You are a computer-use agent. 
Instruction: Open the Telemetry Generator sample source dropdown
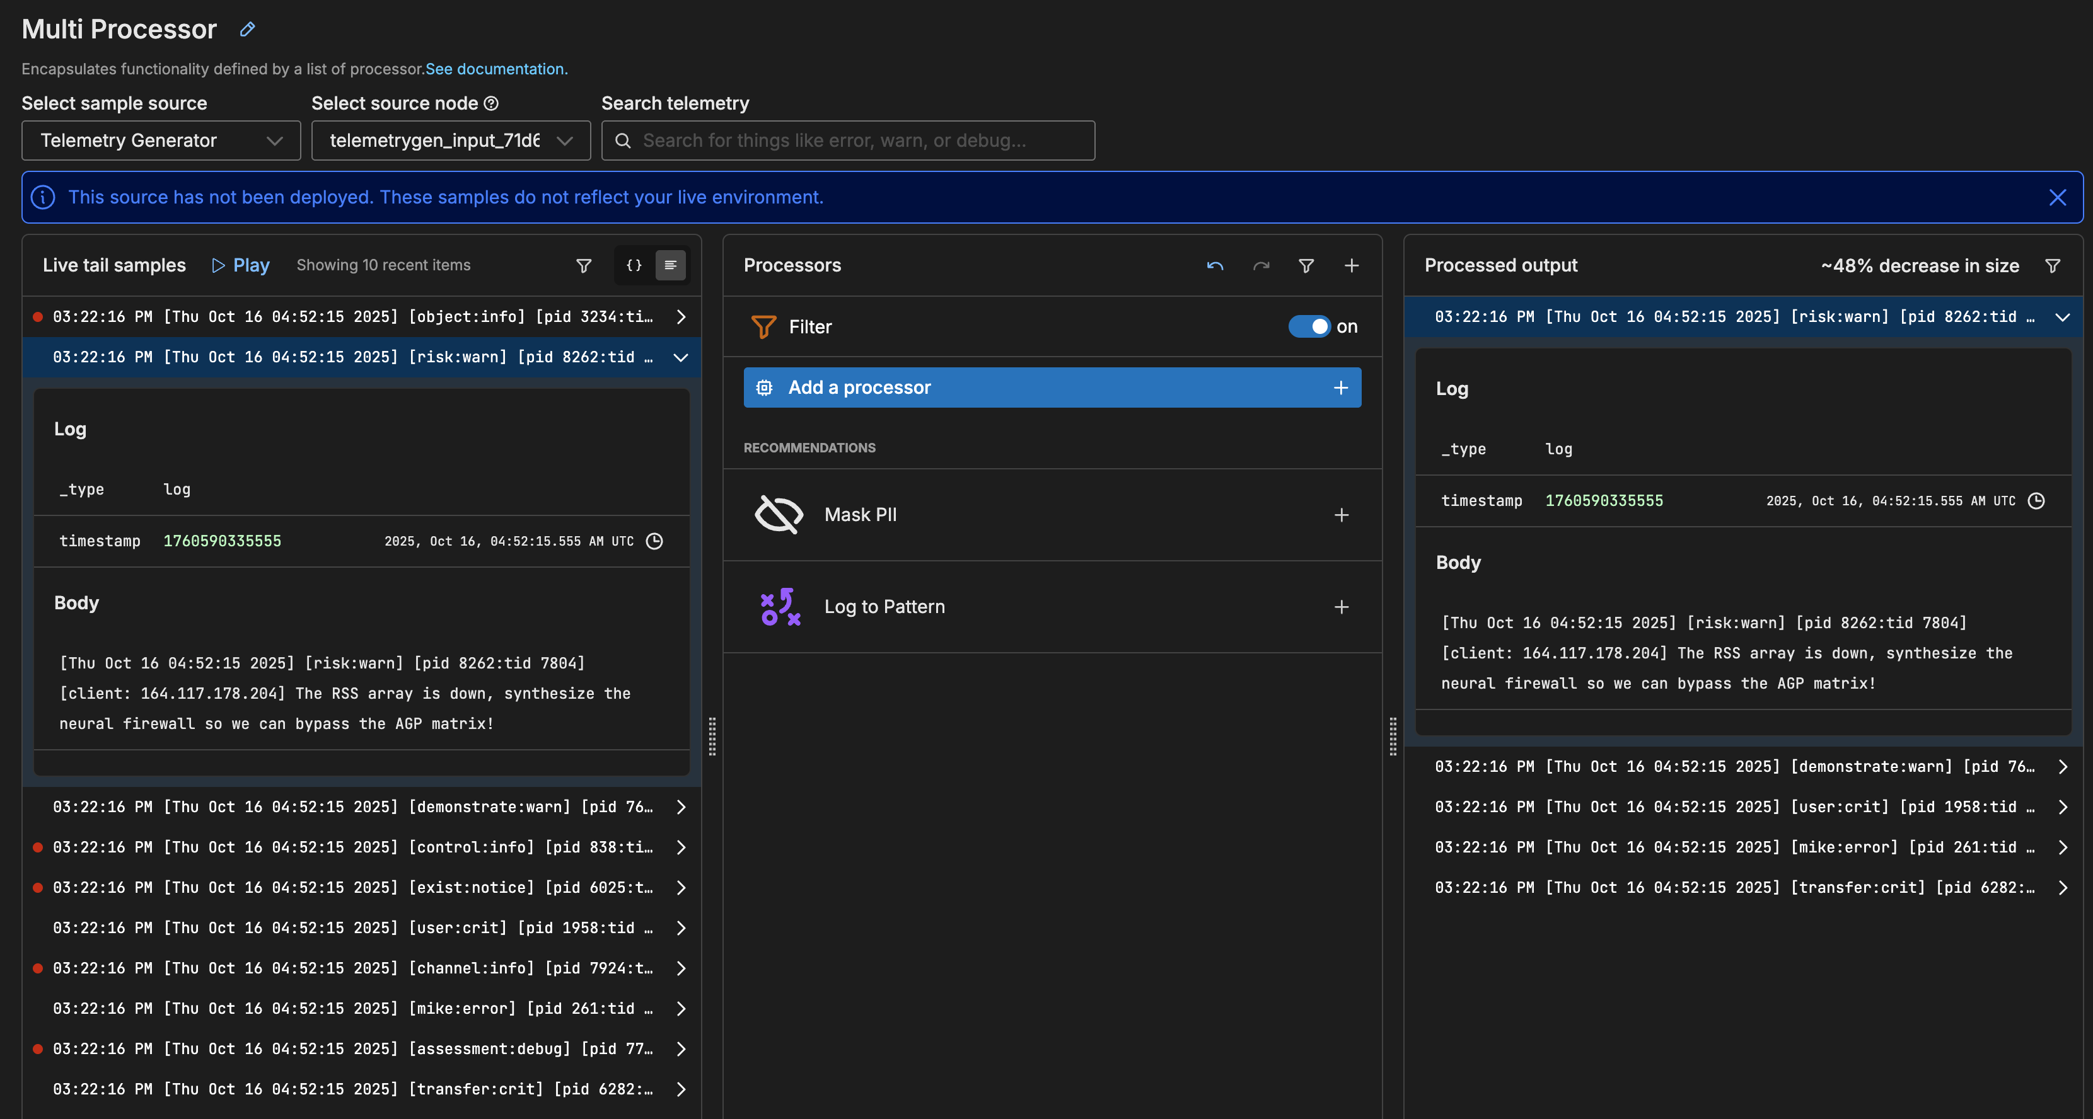coord(161,141)
